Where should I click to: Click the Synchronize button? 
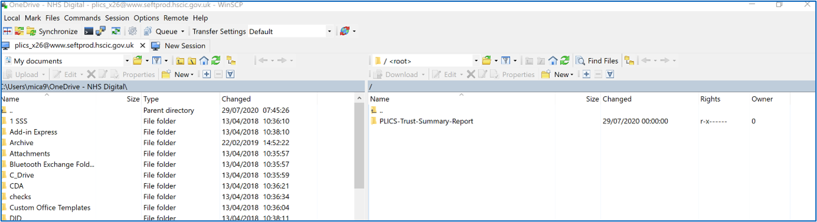click(x=52, y=31)
